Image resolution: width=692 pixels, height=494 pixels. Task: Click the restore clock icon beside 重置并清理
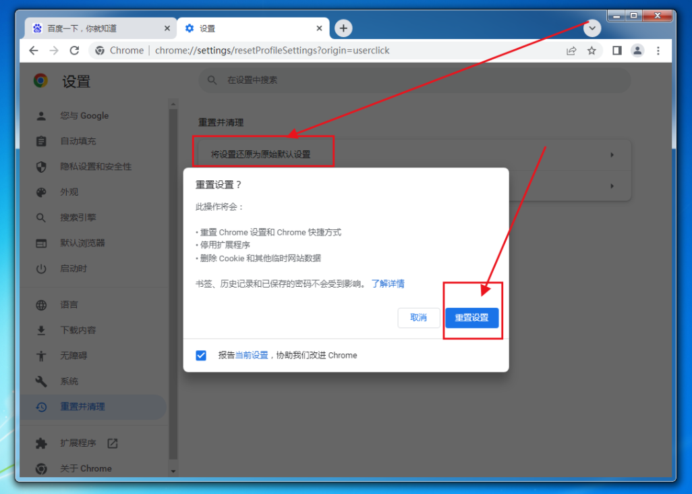click(x=41, y=406)
